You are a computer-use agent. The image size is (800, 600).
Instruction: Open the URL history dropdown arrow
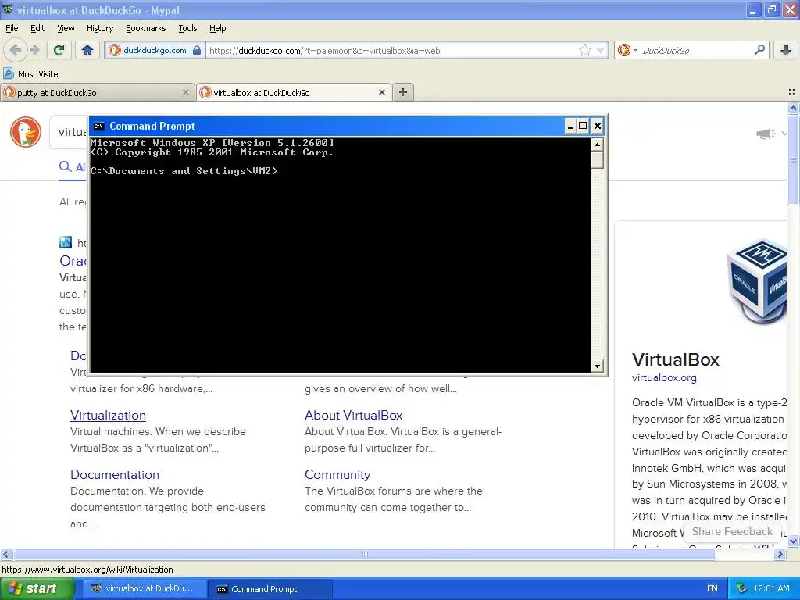click(x=601, y=51)
